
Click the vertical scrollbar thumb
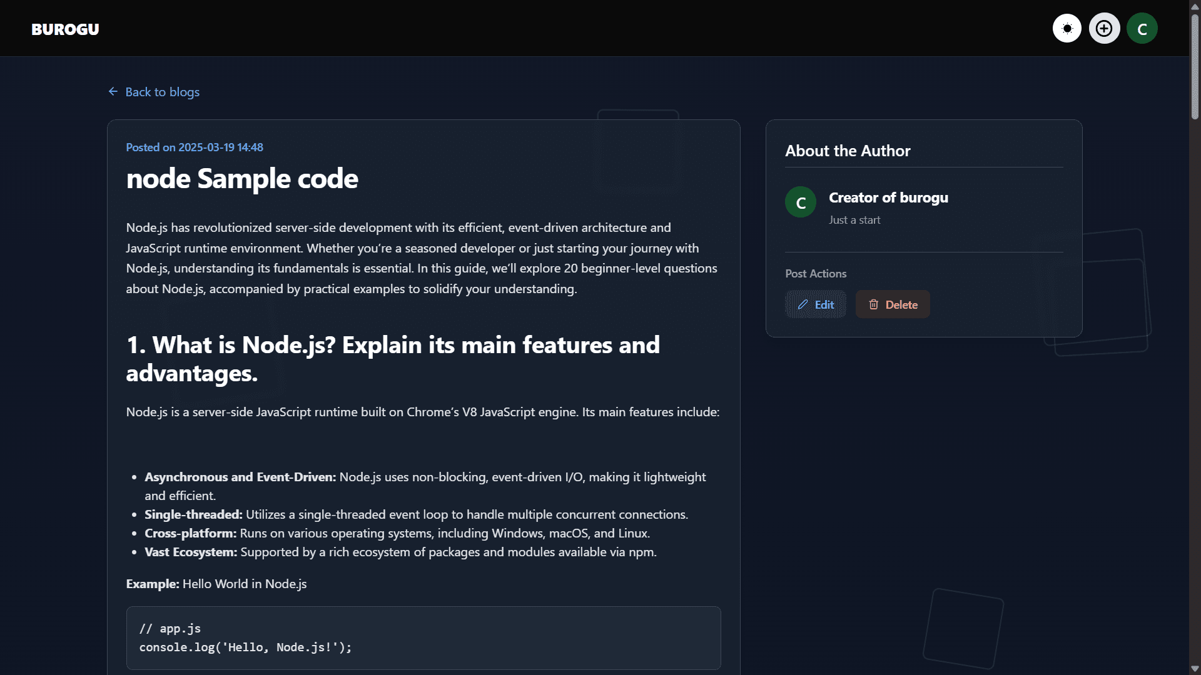[1195, 66]
